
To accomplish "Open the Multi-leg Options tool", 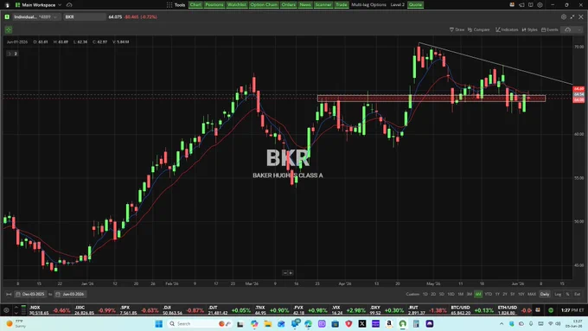I will point(368,5).
